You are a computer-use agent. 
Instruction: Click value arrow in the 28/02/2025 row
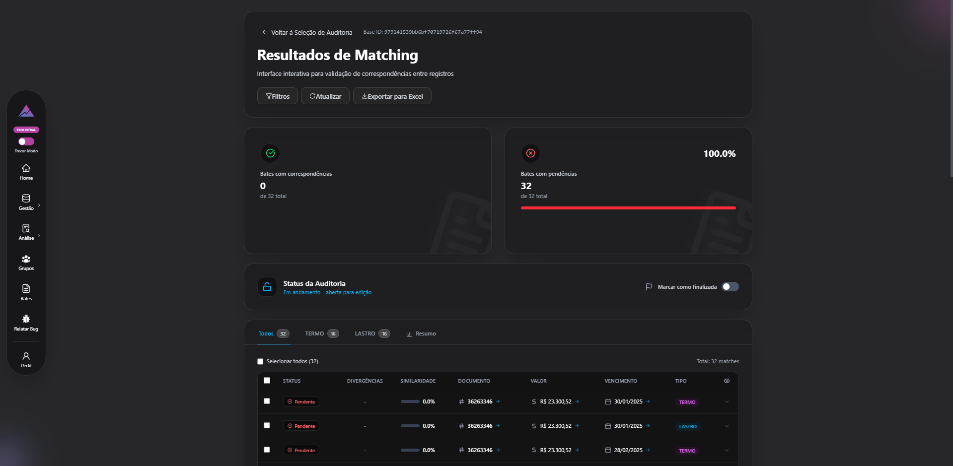(x=577, y=450)
